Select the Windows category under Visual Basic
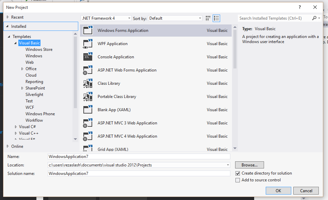Viewport: 328px width, 200px height. point(34,56)
